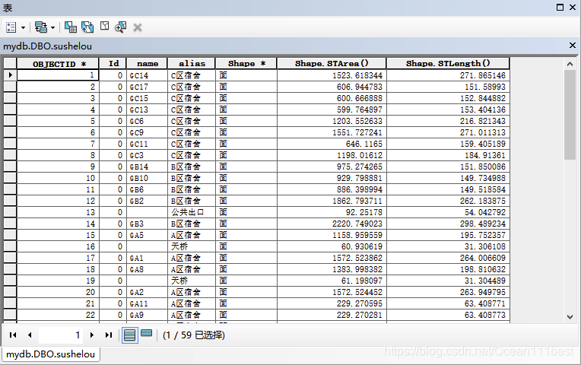The width and height of the screenshot is (581, 365).
Task: Go to the next record
Action: pyautogui.click(x=92, y=335)
